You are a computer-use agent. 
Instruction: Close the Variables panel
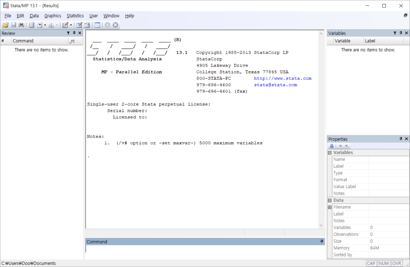tap(407, 33)
